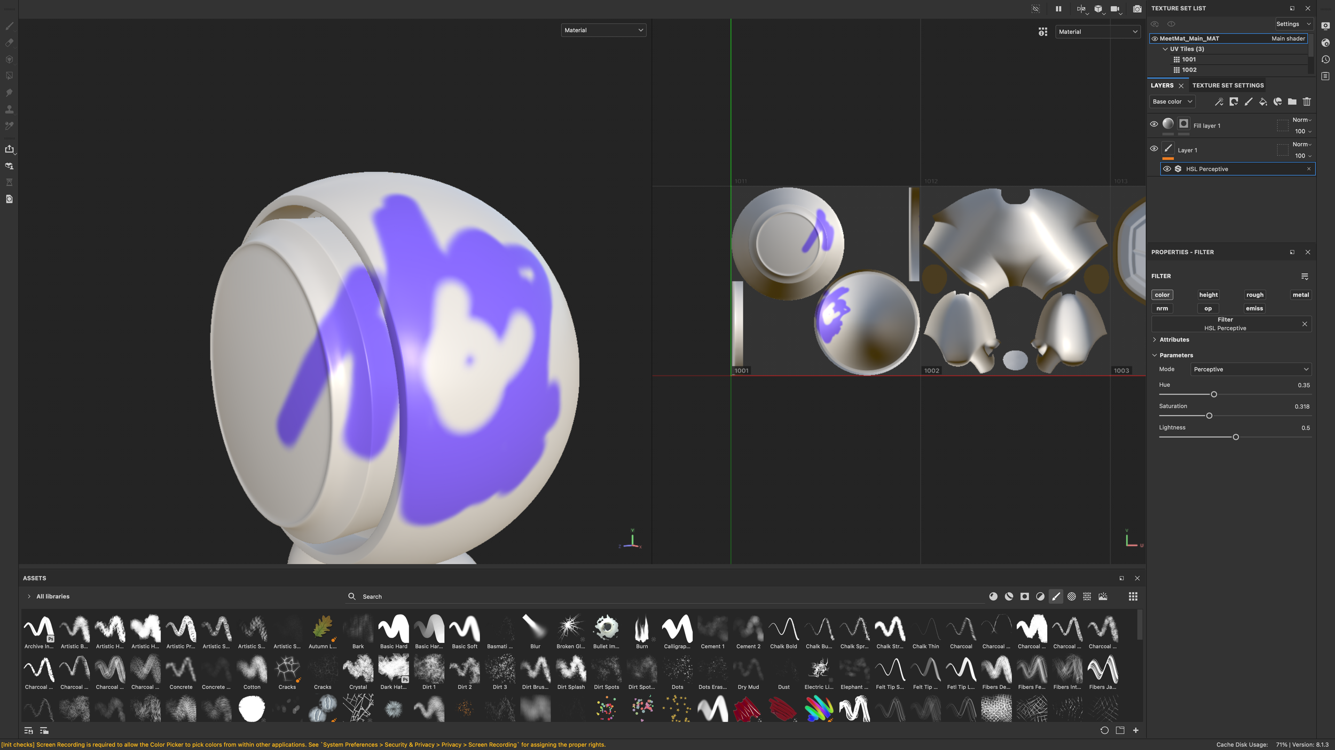Viewport: 1335px width, 750px height.
Task: Delete layer using the trash icon
Action: (x=1307, y=102)
